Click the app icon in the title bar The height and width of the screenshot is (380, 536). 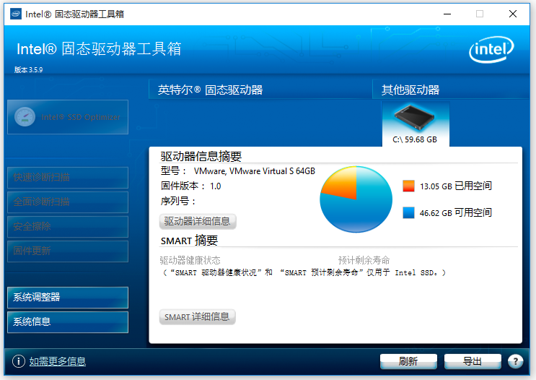click(x=16, y=14)
